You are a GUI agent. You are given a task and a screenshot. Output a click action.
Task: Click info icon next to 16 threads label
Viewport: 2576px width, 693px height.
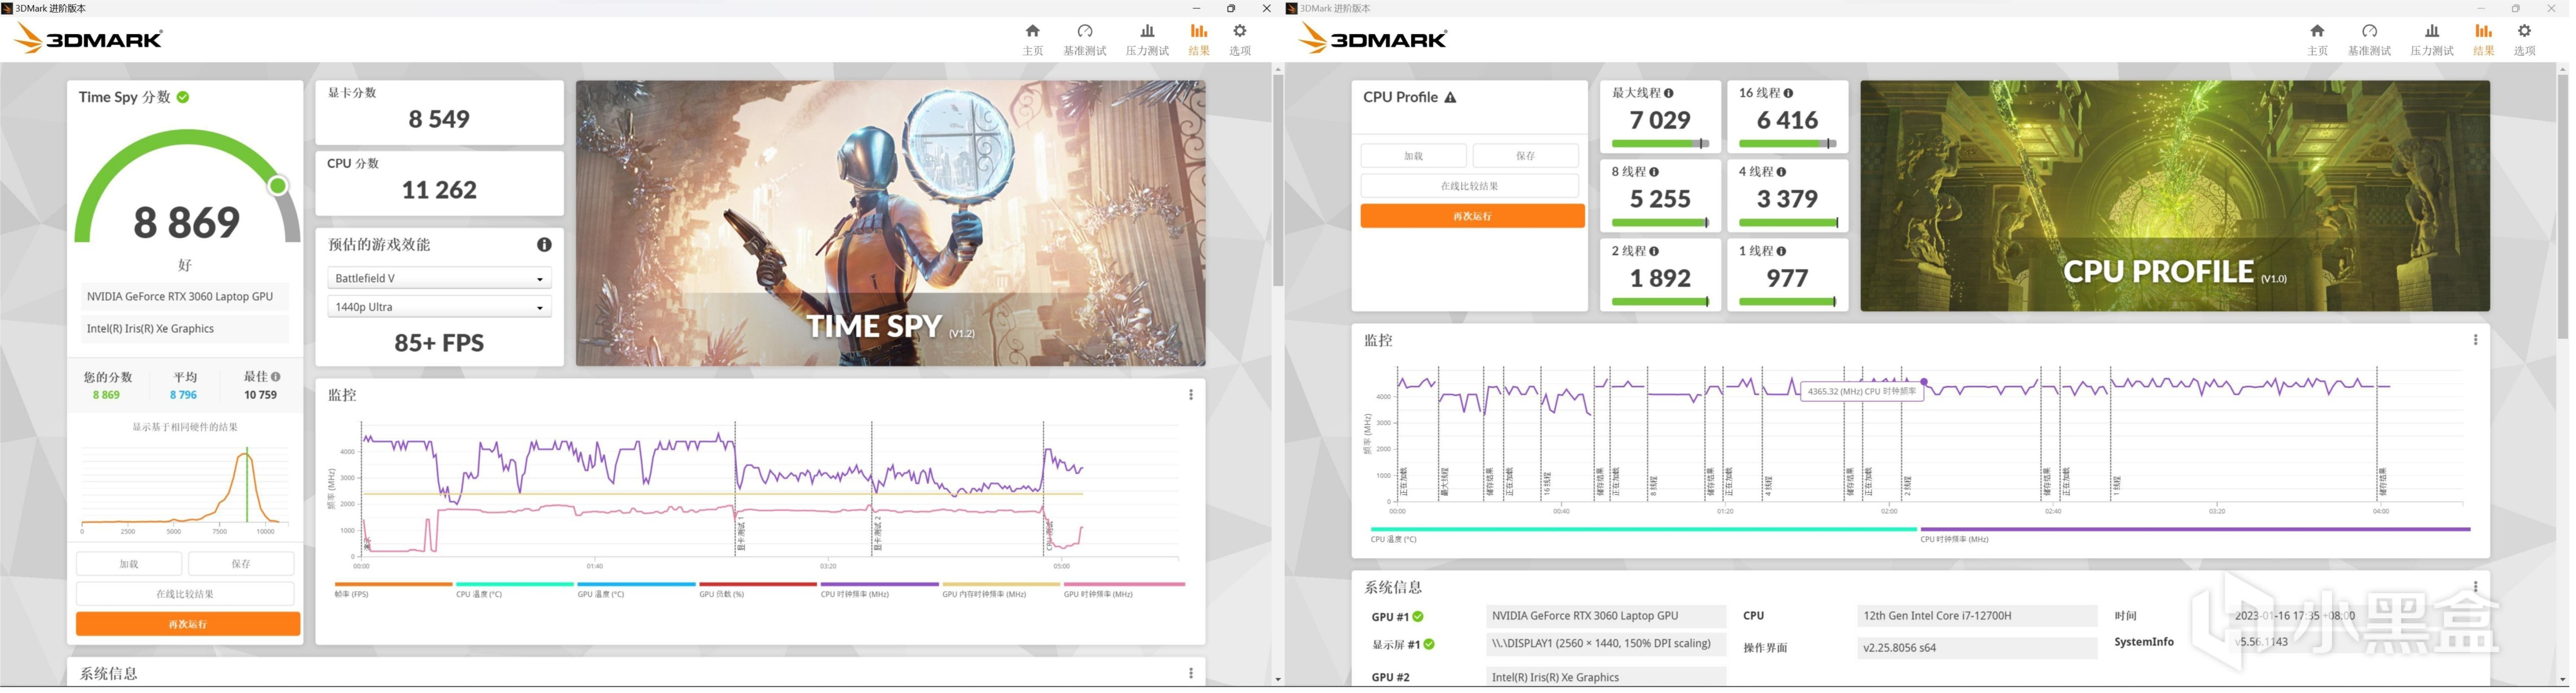tap(1788, 93)
